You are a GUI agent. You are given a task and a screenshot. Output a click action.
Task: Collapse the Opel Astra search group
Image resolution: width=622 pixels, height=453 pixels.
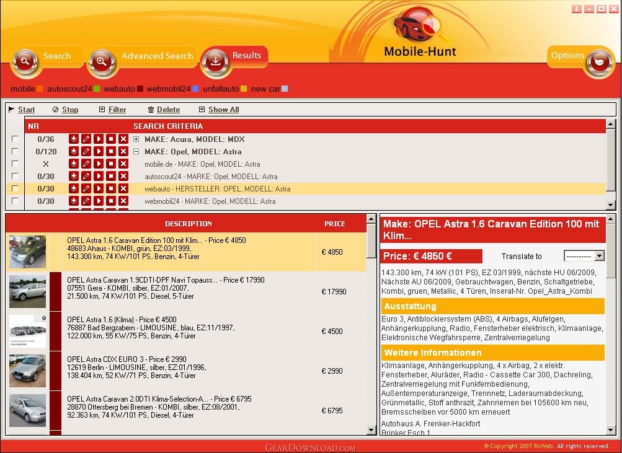point(136,151)
